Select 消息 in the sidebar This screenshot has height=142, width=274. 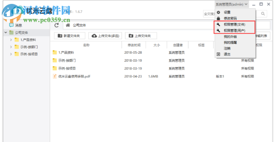(x=19, y=25)
